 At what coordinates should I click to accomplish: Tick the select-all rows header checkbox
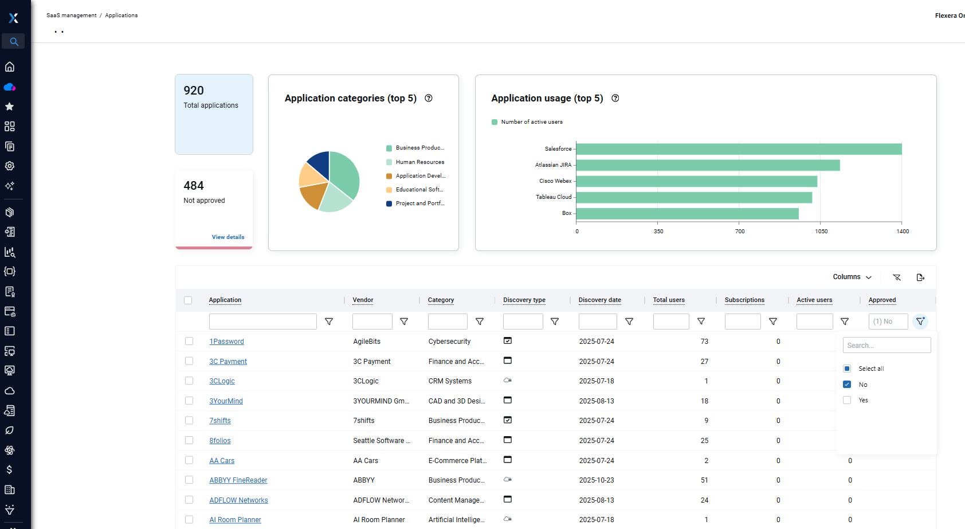click(x=188, y=300)
